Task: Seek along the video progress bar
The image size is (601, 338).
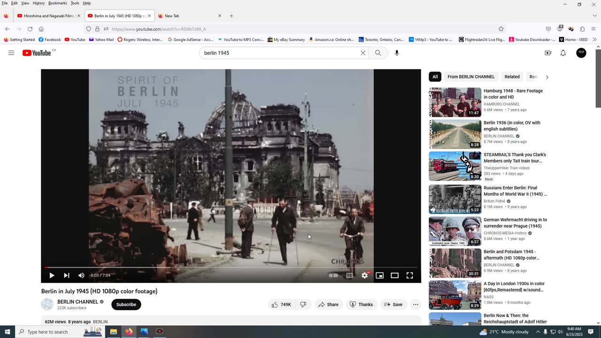Action: click(x=231, y=267)
